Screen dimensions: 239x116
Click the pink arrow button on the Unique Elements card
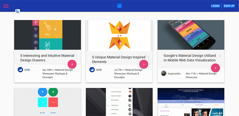click(144, 64)
